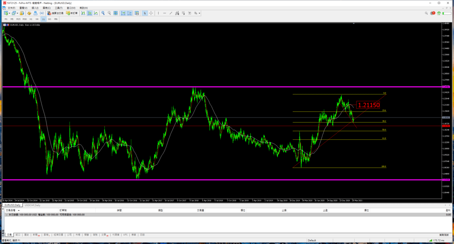
Task: Select the vertical line drawing tool
Action: point(158,13)
